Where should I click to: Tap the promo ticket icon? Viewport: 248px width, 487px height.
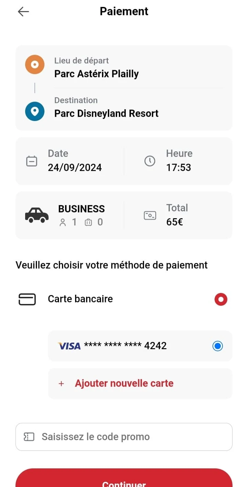29,437
